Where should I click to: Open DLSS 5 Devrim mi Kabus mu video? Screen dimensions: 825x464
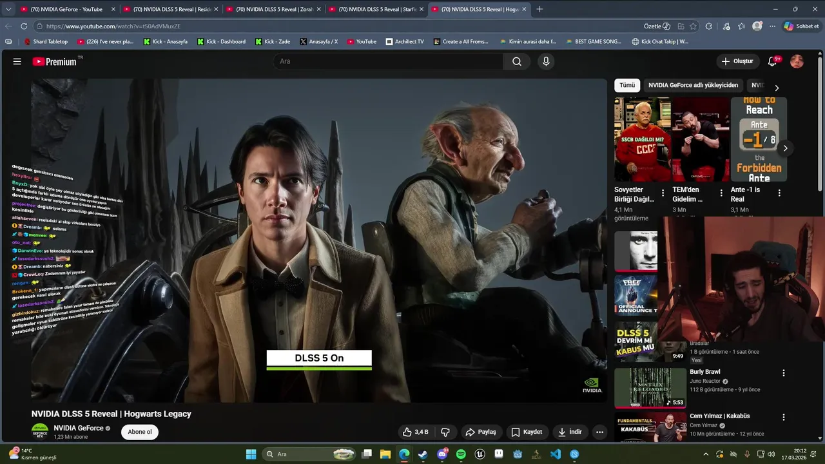650,342
